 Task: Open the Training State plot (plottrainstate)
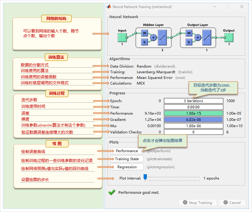[x=127, y=159]
